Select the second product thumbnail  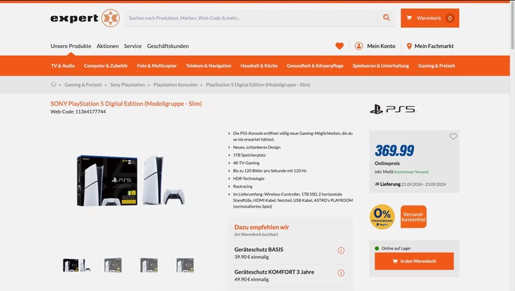click(x=113, y=265)
